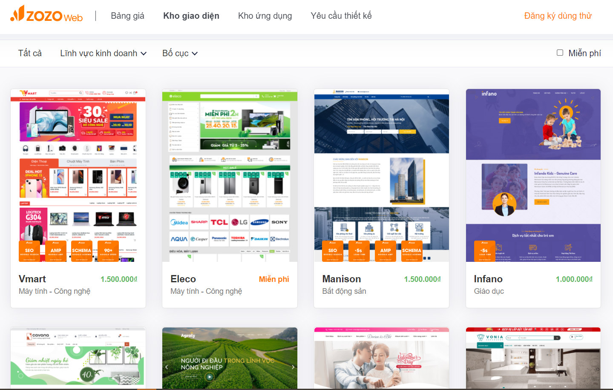Click the 90+ speed badge on Vmart
The height and width of the screenshot is (390, 613).
[x=108, y=251]
